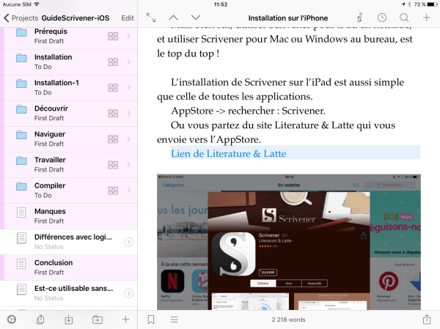Tap export share icon in editor footer
The height and width of the screenshot is (329, 440).
tap(427, 319)
